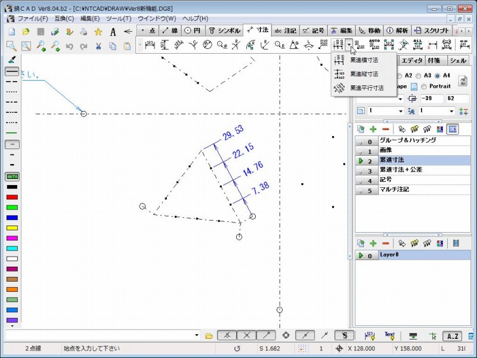Viewport: 477px width, 358px height.
Task: Switch to the 注記 tab
Action: tap(286, 30)
